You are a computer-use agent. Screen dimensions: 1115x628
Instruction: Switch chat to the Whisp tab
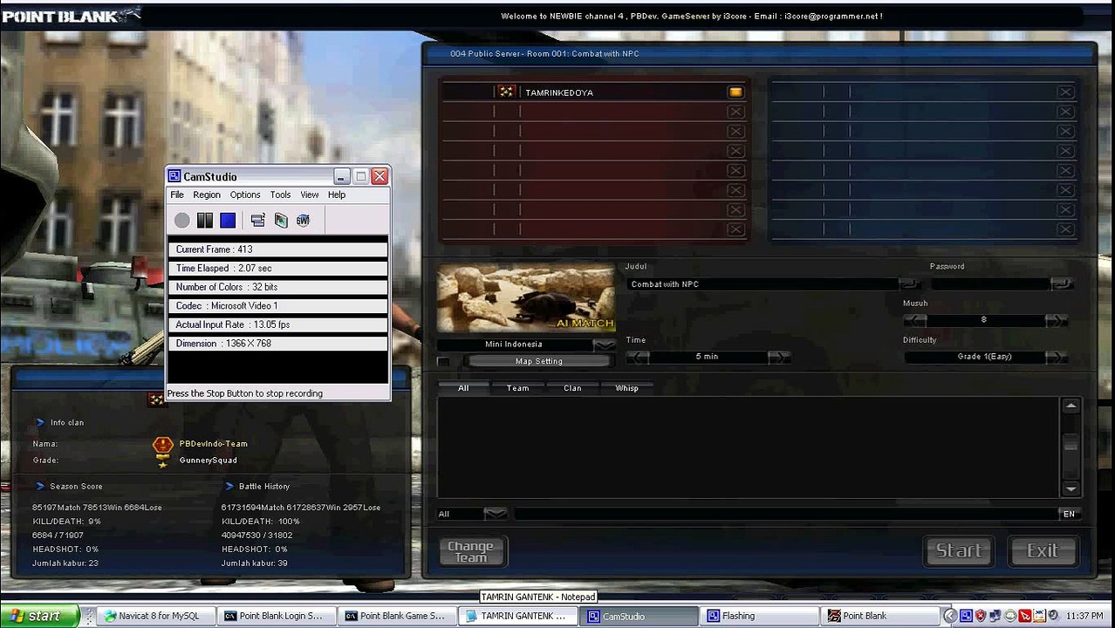626,388
